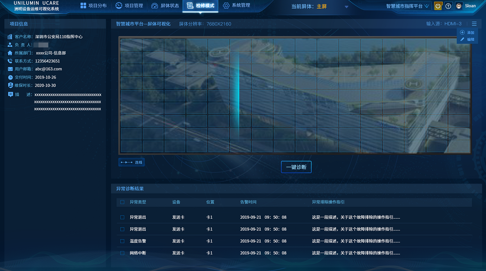
Task: Click the 连线 connection button
Action: pyautogui.click(x=131, y=162)
